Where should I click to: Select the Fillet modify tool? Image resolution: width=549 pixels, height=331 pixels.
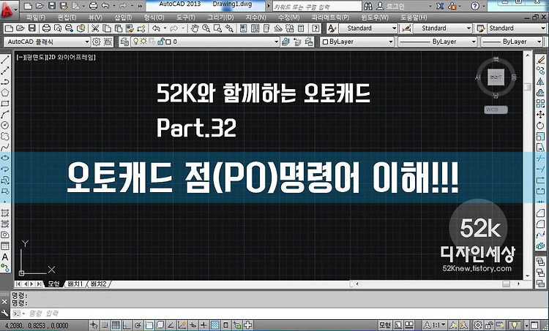click(541, 224)
